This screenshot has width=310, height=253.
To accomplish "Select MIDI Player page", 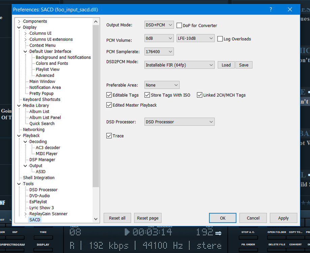I will [47, 154].
